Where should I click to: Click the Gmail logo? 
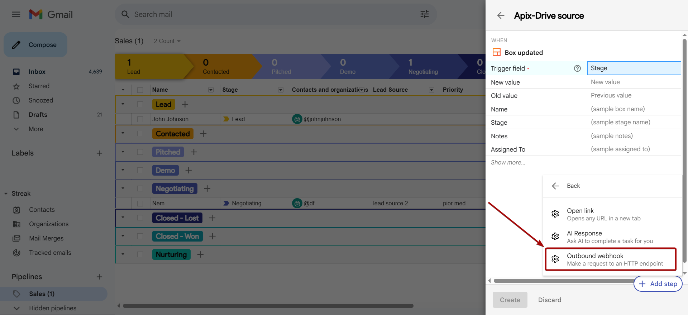coord(51,14)
